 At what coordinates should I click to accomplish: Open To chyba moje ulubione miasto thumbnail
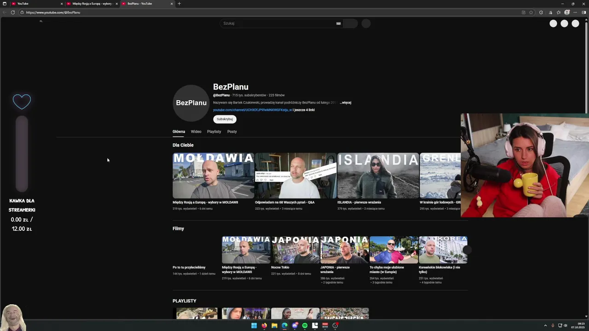pyautogui.click(x=393, y=250)
